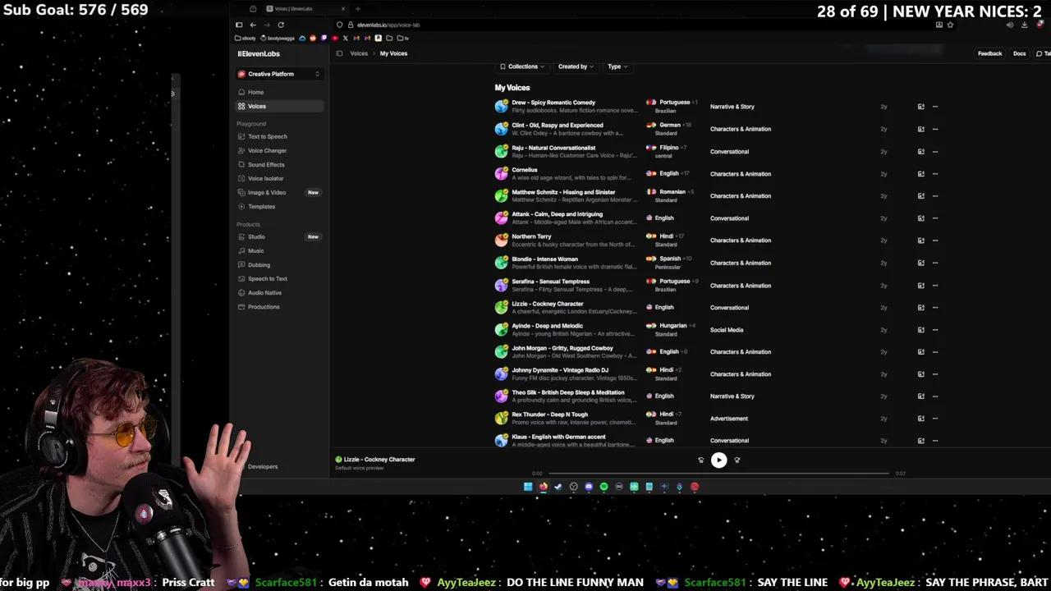
Task: Use the Clint voice via its add icon
Action: point(920,129)
